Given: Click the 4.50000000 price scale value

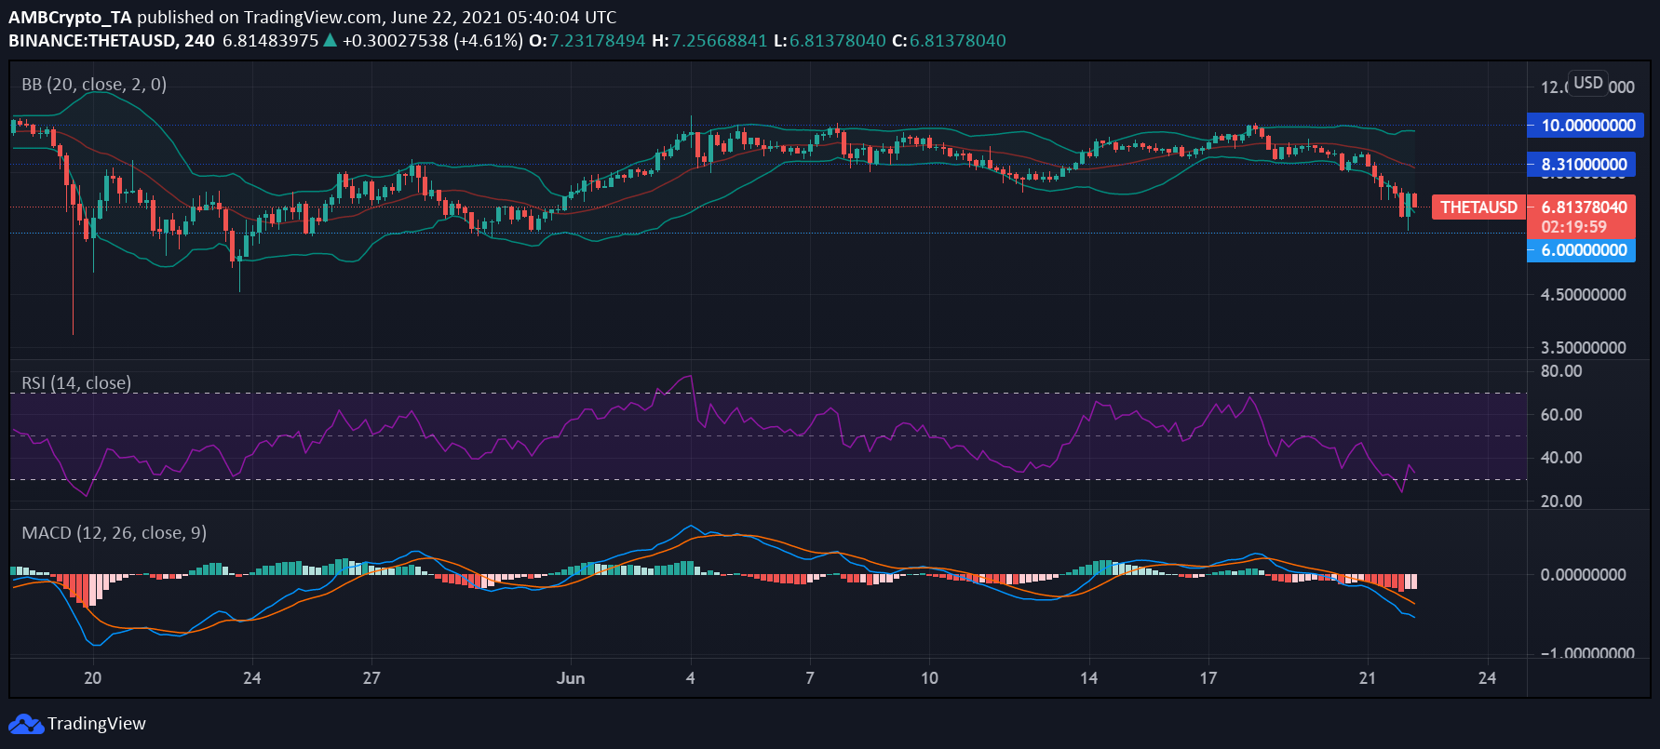Looking at the screenshot, I should tap(1584, 295).
